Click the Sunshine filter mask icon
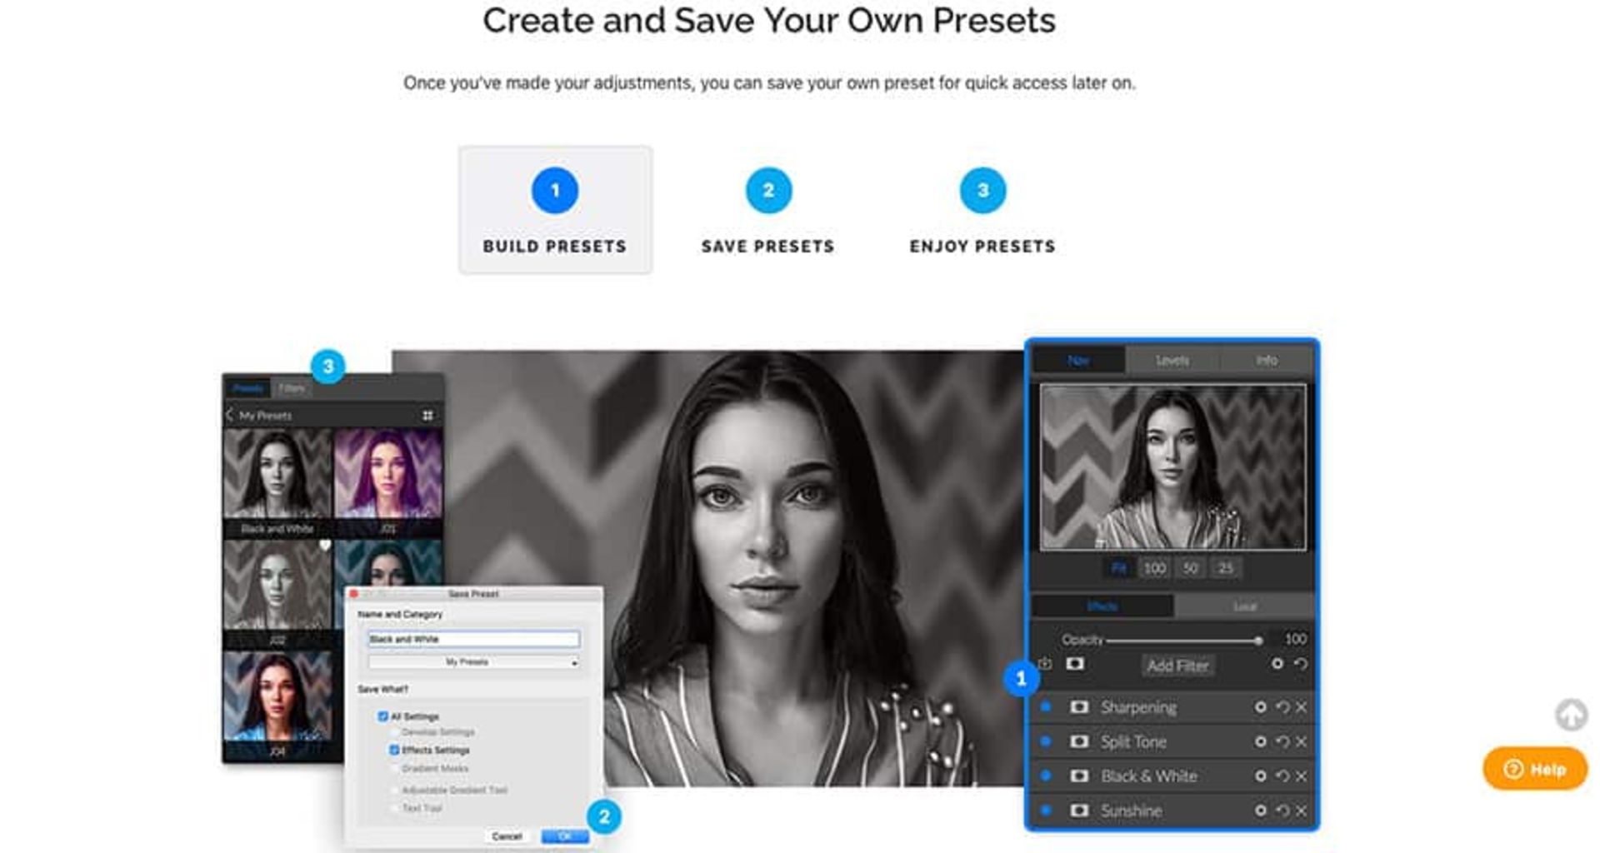Viewport: 1600px width, 853px height. pyautogui.click(x=1079, y=810)
